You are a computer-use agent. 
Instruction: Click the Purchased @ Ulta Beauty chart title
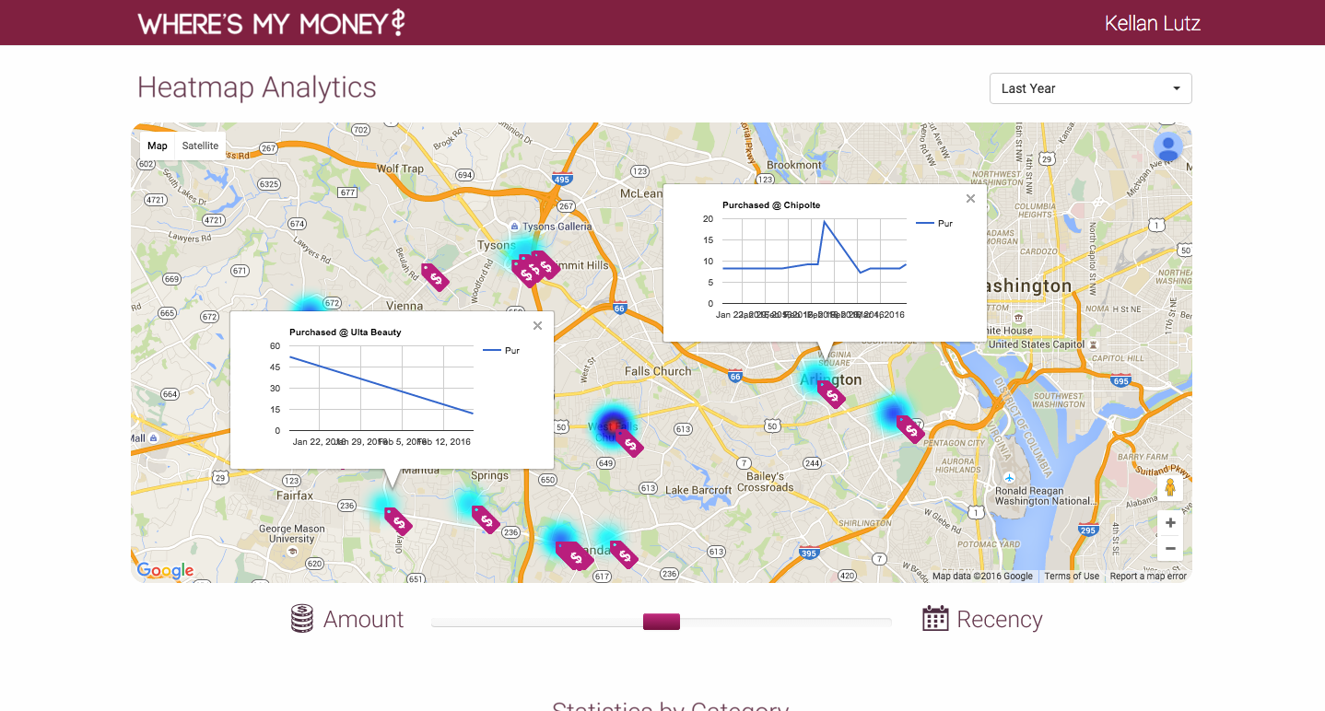[346, 332]
